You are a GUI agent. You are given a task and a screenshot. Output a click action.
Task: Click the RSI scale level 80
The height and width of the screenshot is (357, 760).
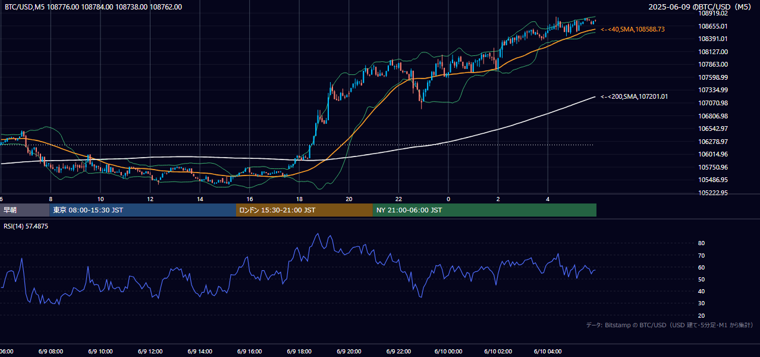point(701,243)
